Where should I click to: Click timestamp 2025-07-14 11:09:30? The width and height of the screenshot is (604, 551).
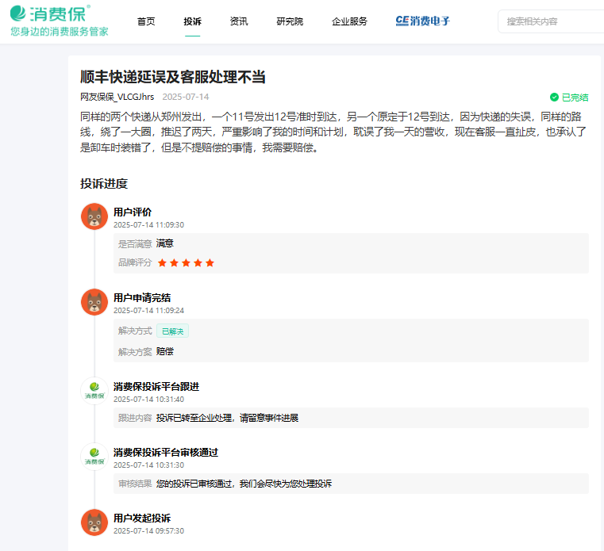pos(148,224)
